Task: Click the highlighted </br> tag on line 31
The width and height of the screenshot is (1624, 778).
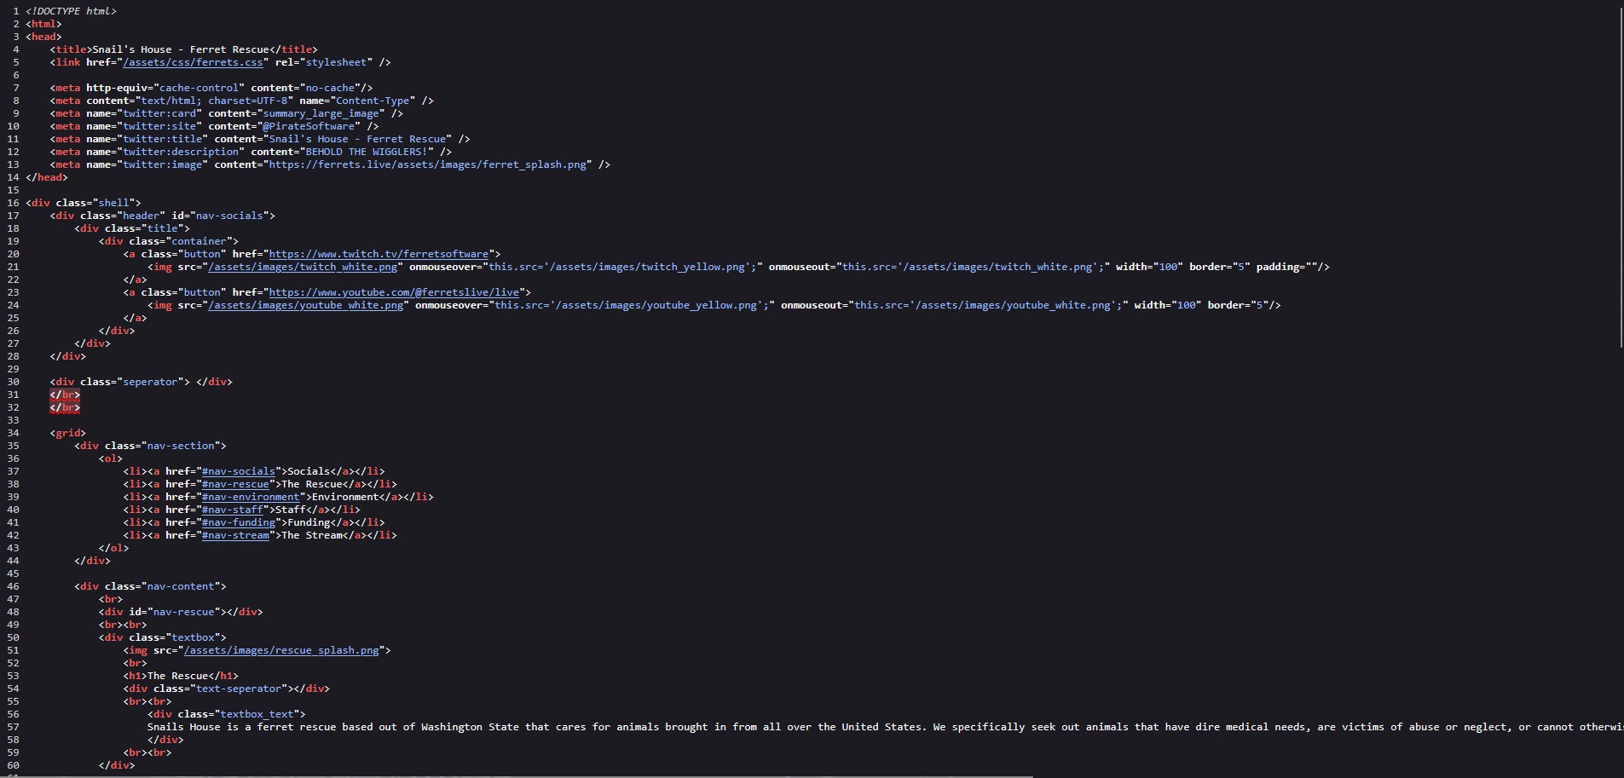Action: pos(65,395)
